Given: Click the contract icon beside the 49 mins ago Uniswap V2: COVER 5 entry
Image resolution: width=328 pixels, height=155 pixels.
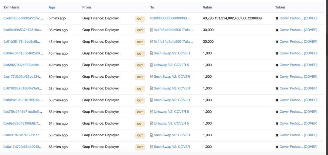Looking at the screenshot, I should pos(152,65).
